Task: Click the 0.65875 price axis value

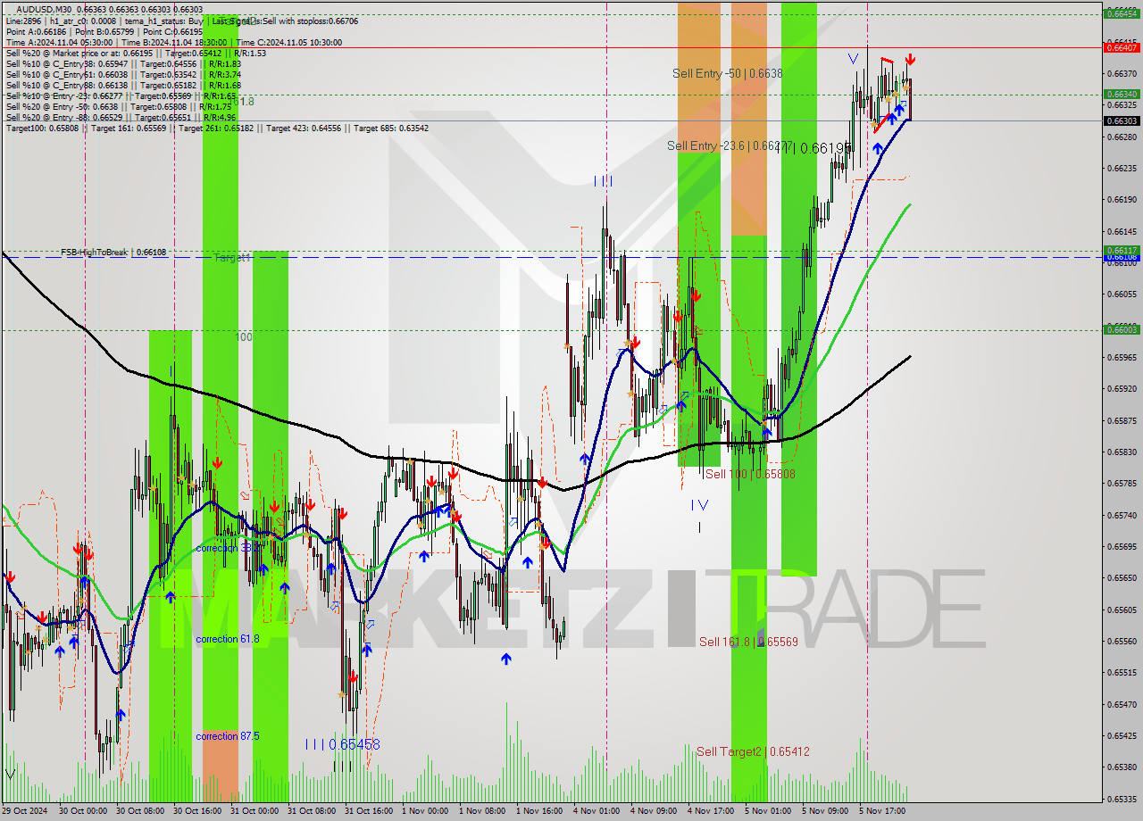Action: point(1122,420)
